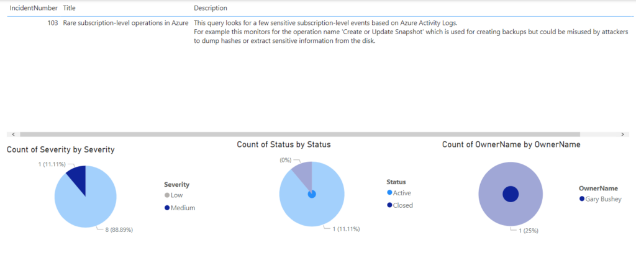636x271 pixels.
Task: Click the 'Count of OwnerName by OwnerName' chart title
Action: [x=511, y=144]
